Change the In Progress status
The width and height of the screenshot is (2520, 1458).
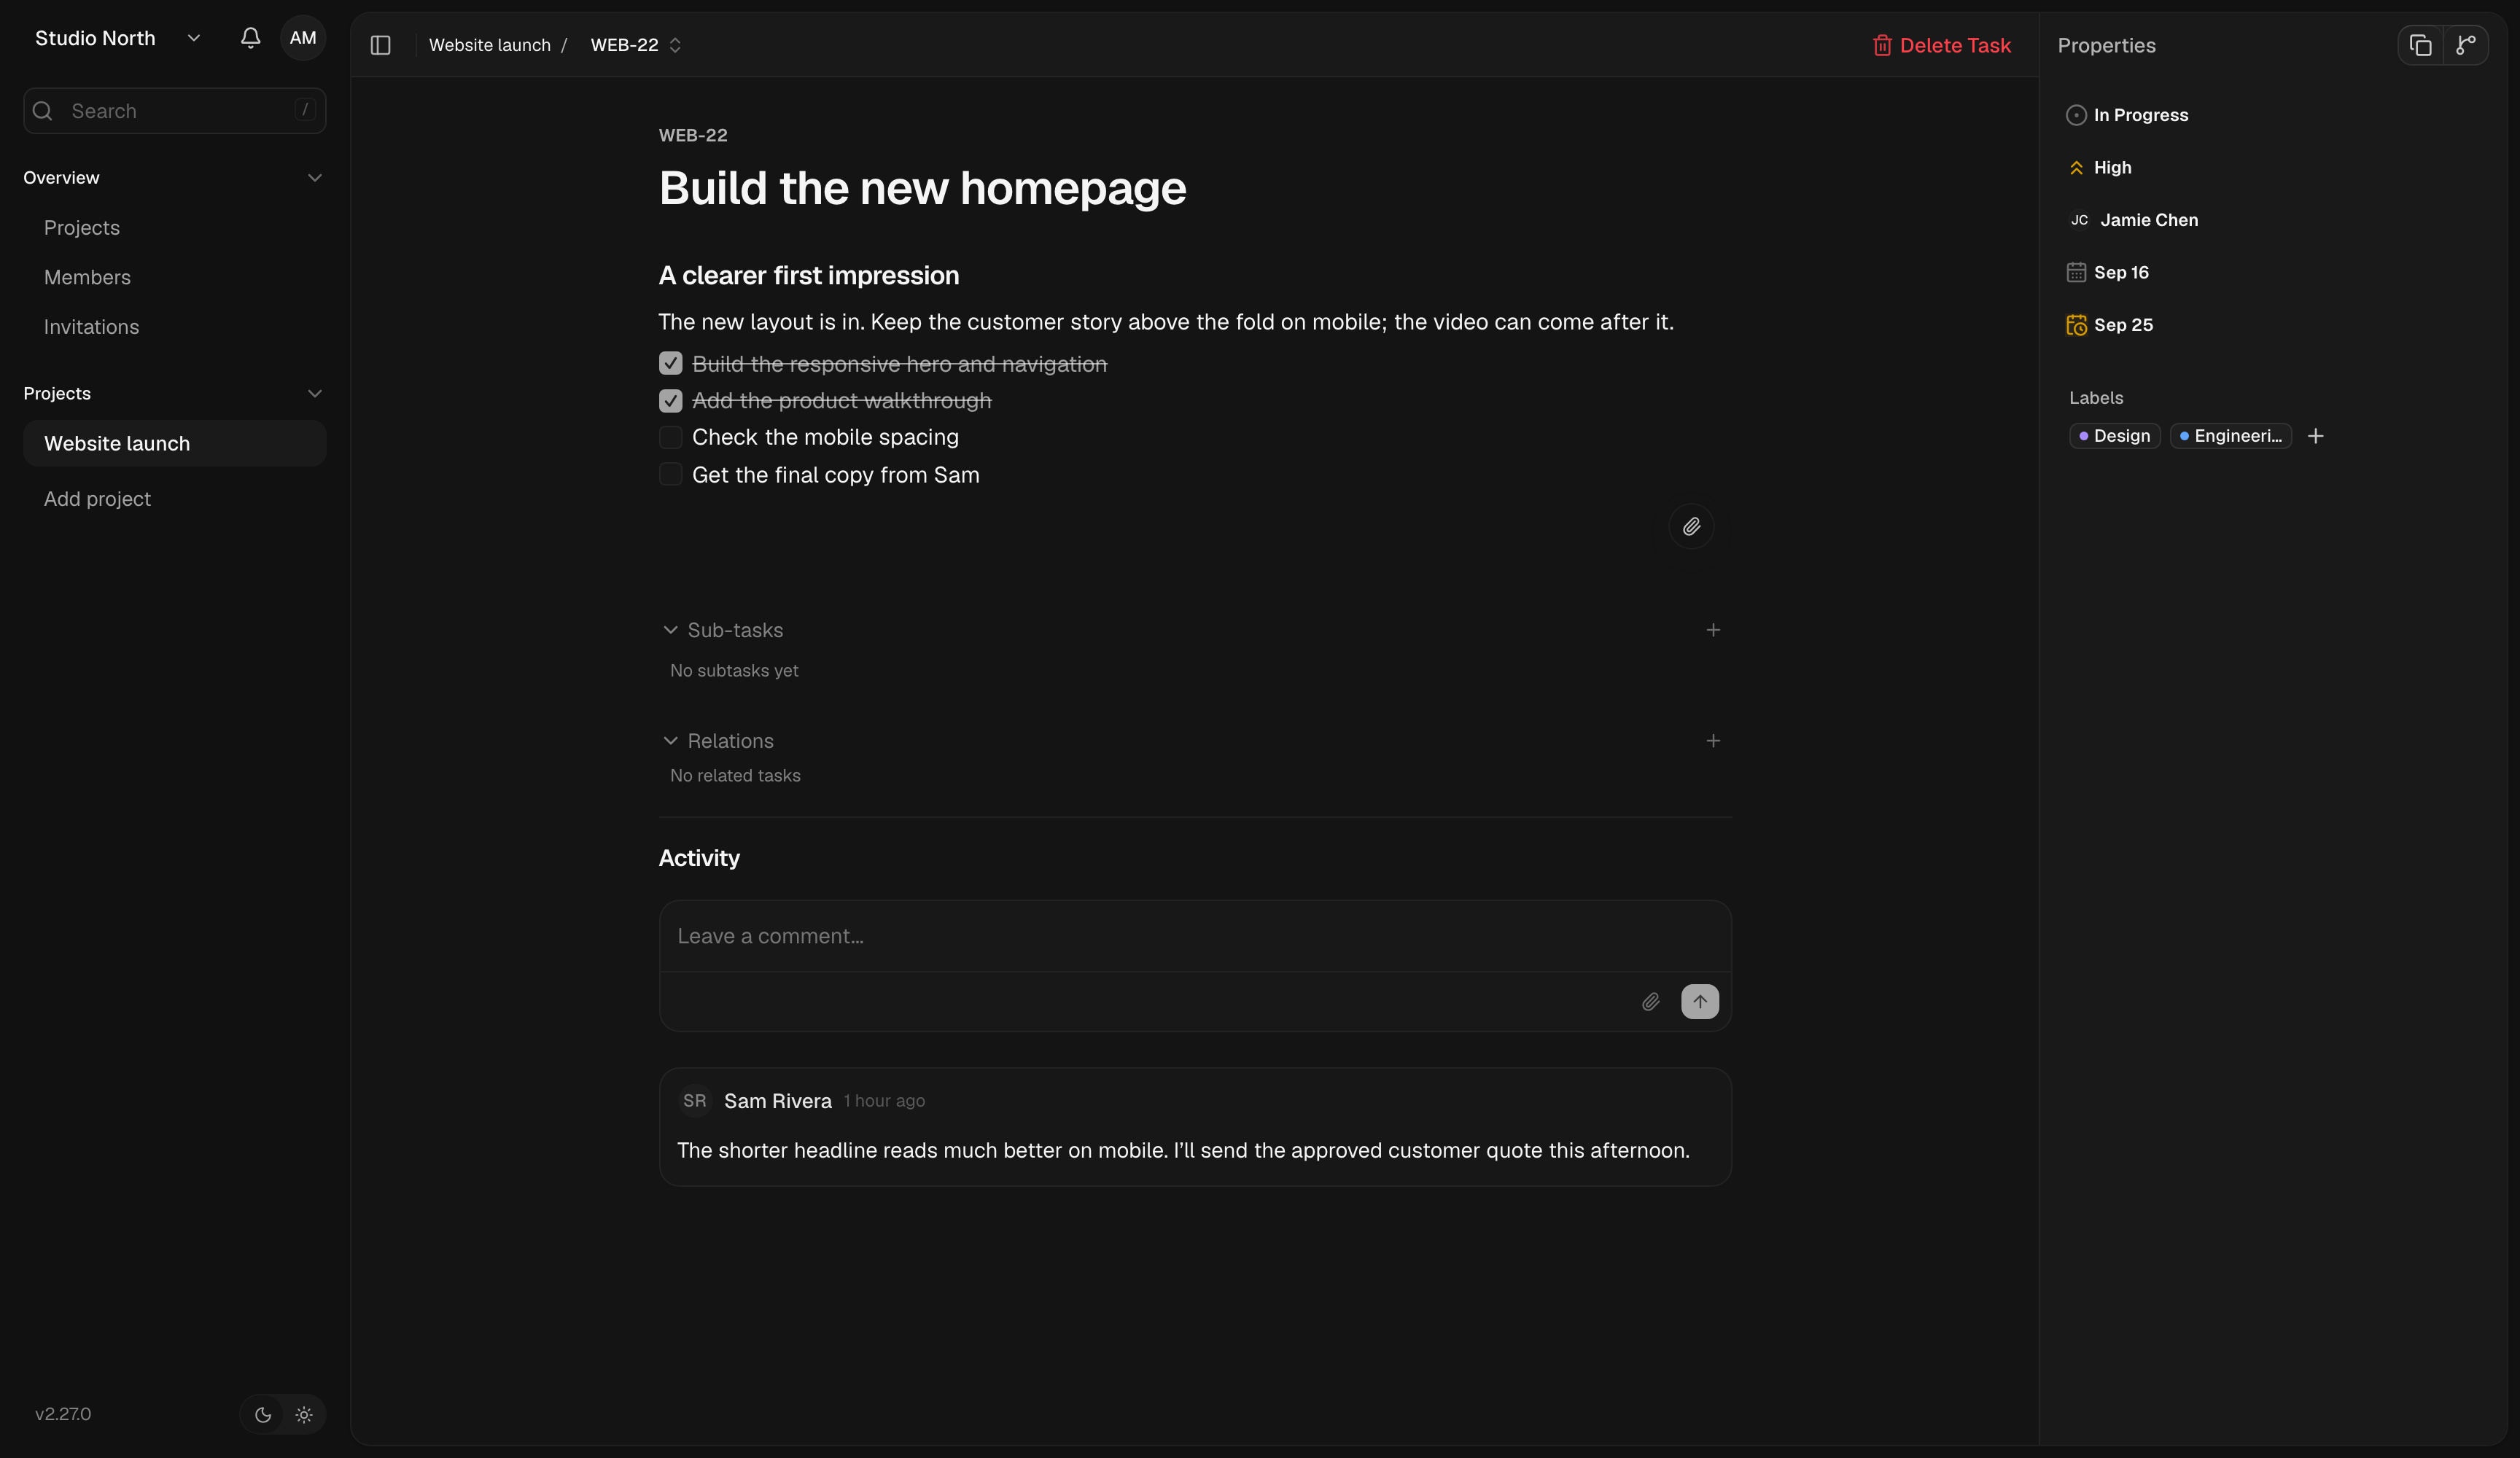(x=2127, y=115)
